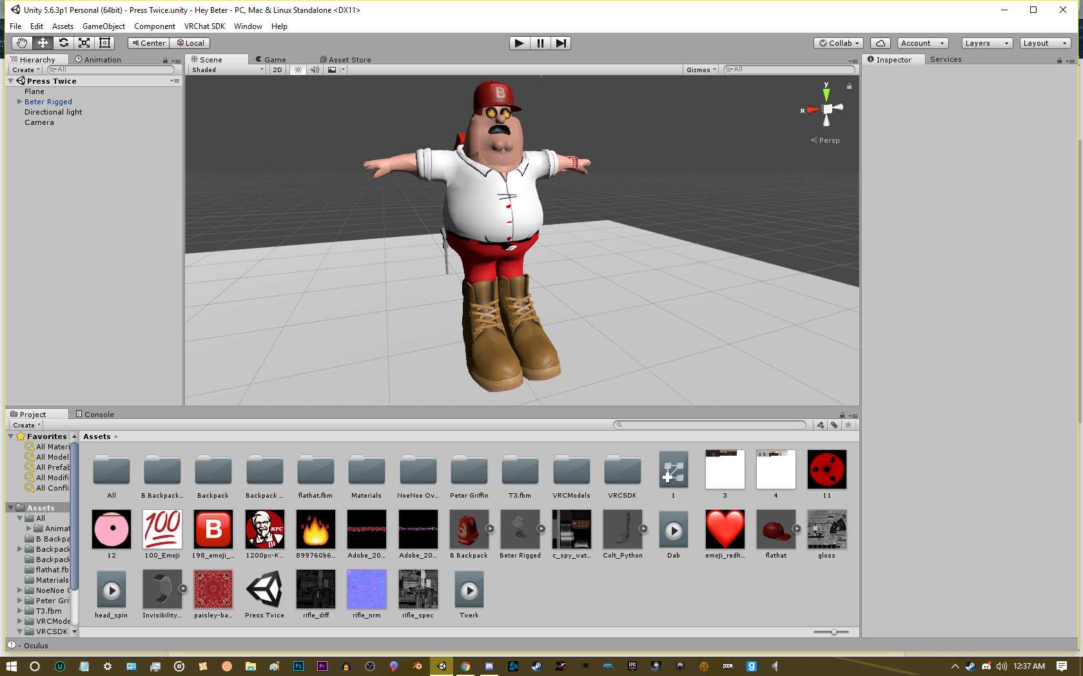Select the Hand tool in toolbar
The width and height of the screenshot is (1083, 676).
[x=22, y=43]
